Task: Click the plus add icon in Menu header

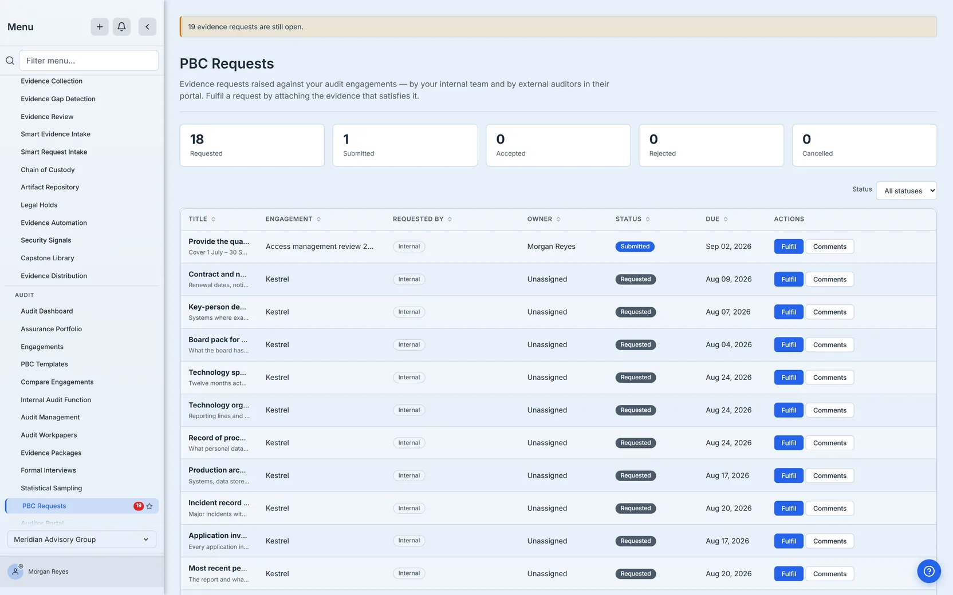Action: pyautogui.click(x=99, y=27)
